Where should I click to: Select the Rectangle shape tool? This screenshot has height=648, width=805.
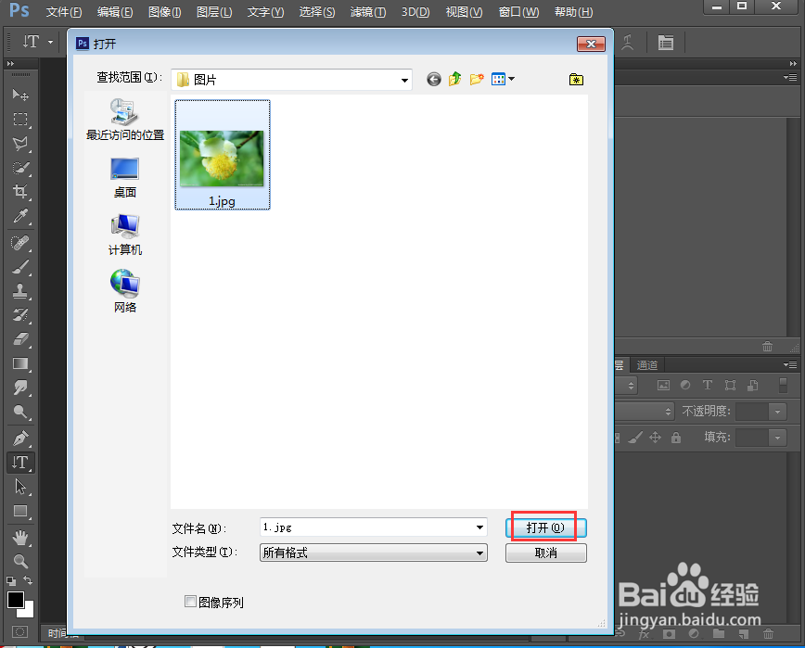coord(20,511)
